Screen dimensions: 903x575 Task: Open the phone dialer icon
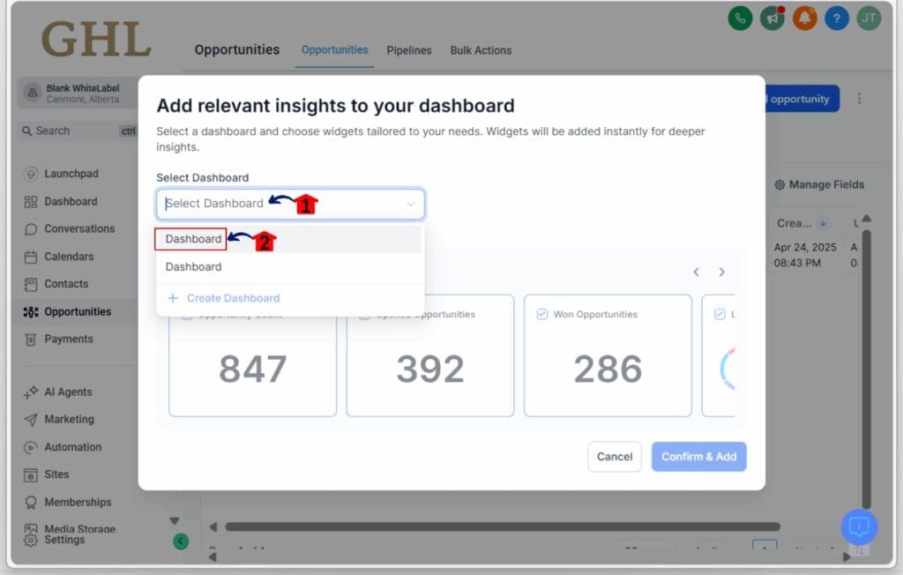coord(740,19)
